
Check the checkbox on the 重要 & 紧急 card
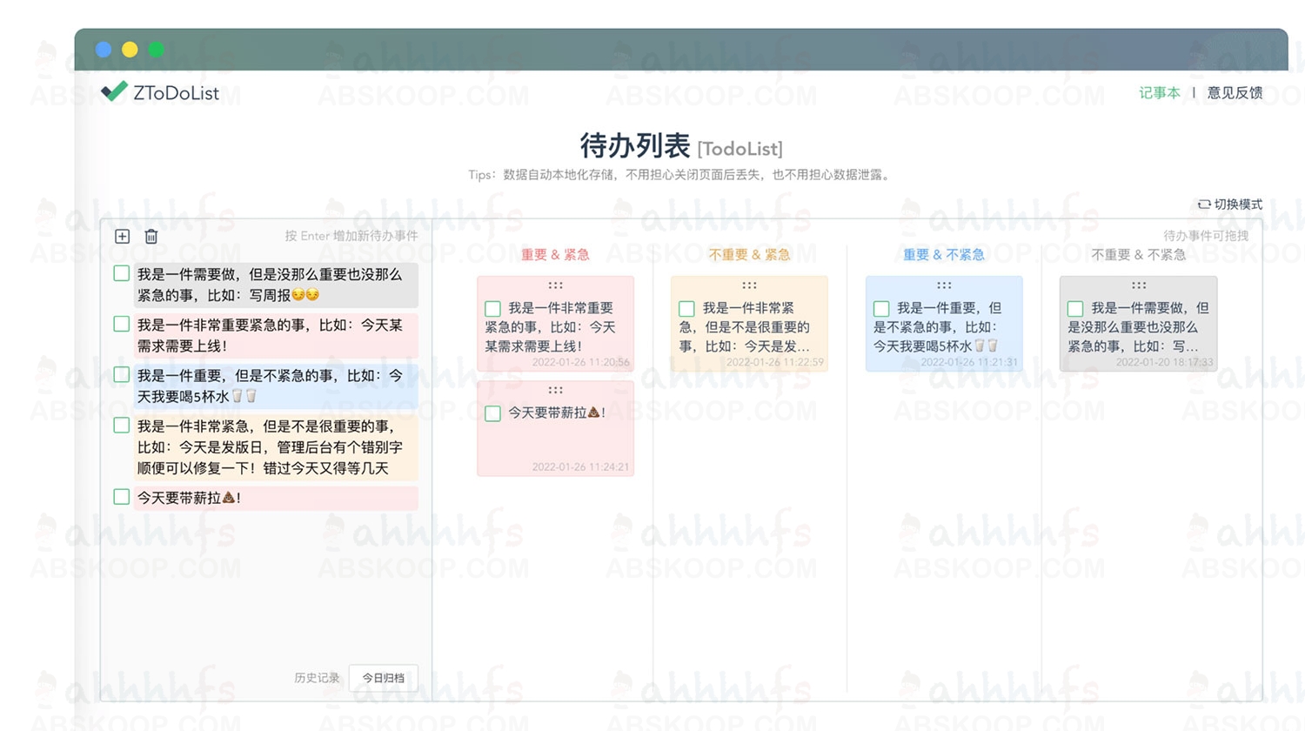(492, 308)
